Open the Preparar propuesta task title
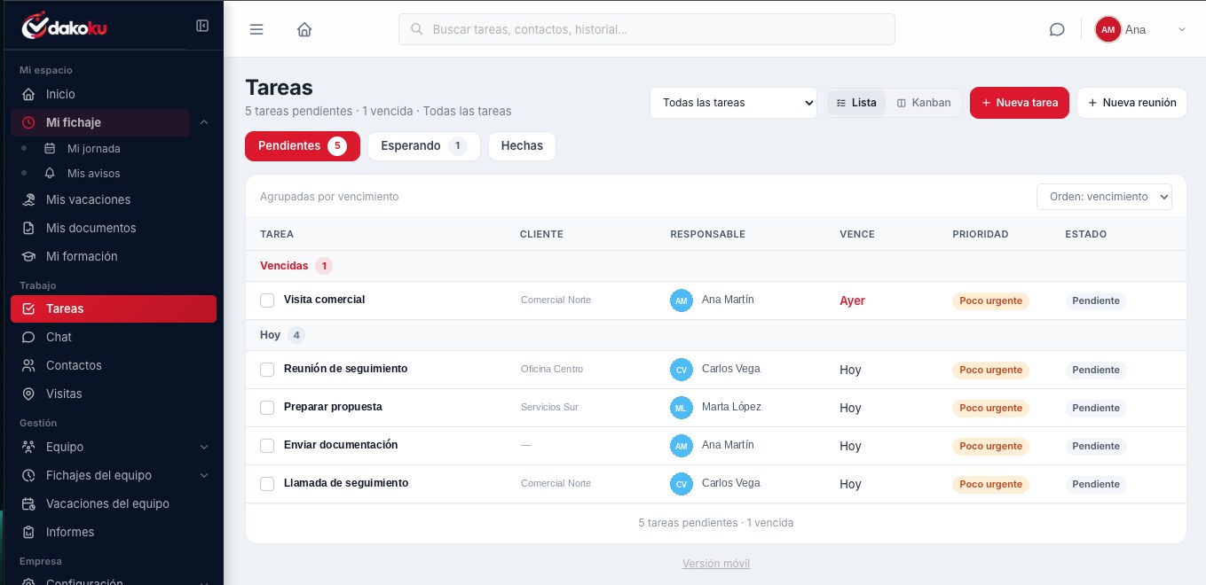The width and height of the screenshot is (1206, 585). (333, 407)
